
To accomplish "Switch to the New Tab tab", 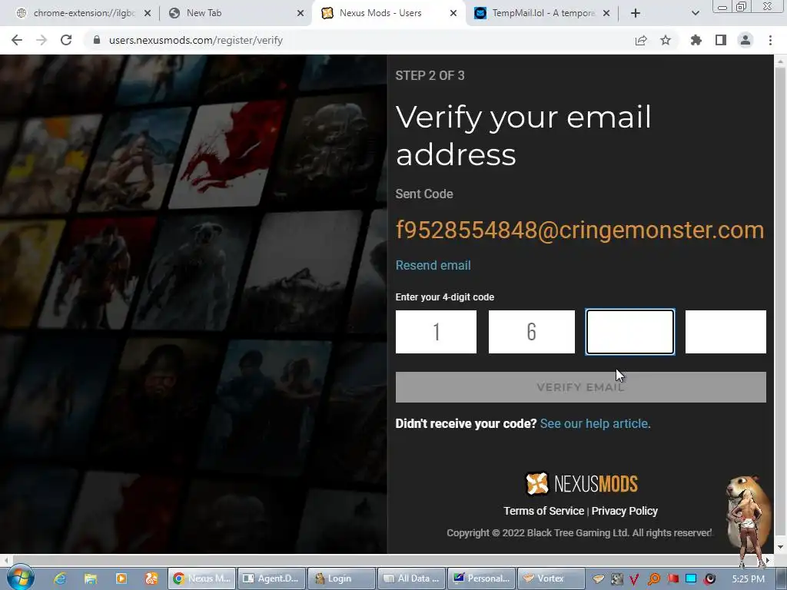I will pyautogui.click(x=236, y=13).
